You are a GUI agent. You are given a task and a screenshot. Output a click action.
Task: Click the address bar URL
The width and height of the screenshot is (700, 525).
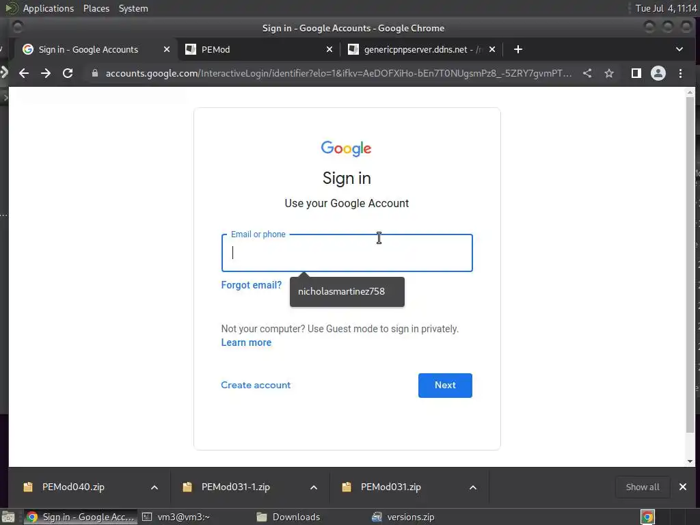coord(338,73)
